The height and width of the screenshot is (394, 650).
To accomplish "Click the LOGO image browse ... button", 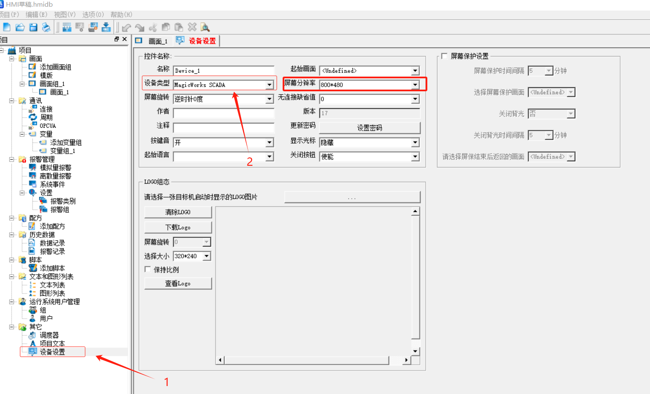I will pyautogui.click(x=352, y=197).
